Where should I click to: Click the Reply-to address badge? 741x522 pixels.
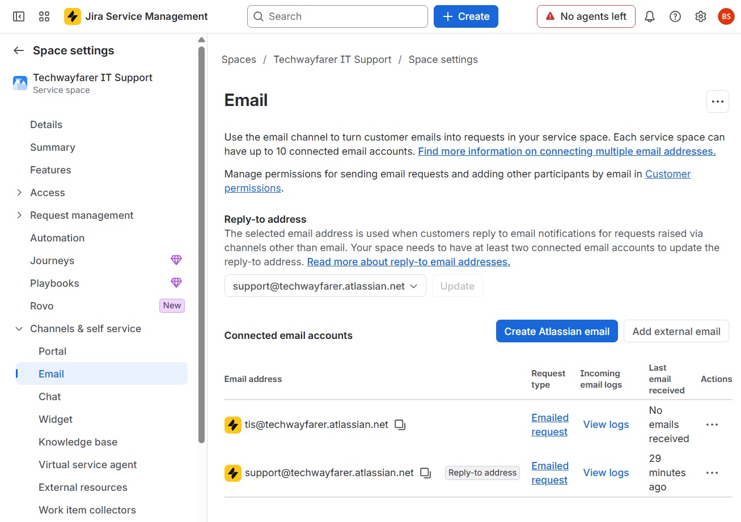(x=482, y=473)
